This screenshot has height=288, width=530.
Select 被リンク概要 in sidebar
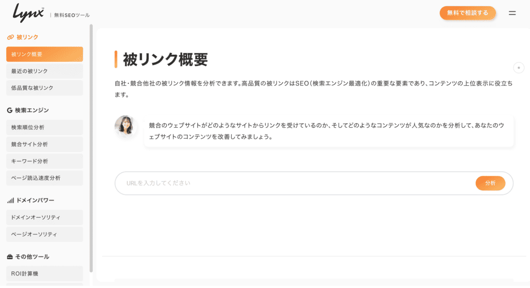[45, 54]
